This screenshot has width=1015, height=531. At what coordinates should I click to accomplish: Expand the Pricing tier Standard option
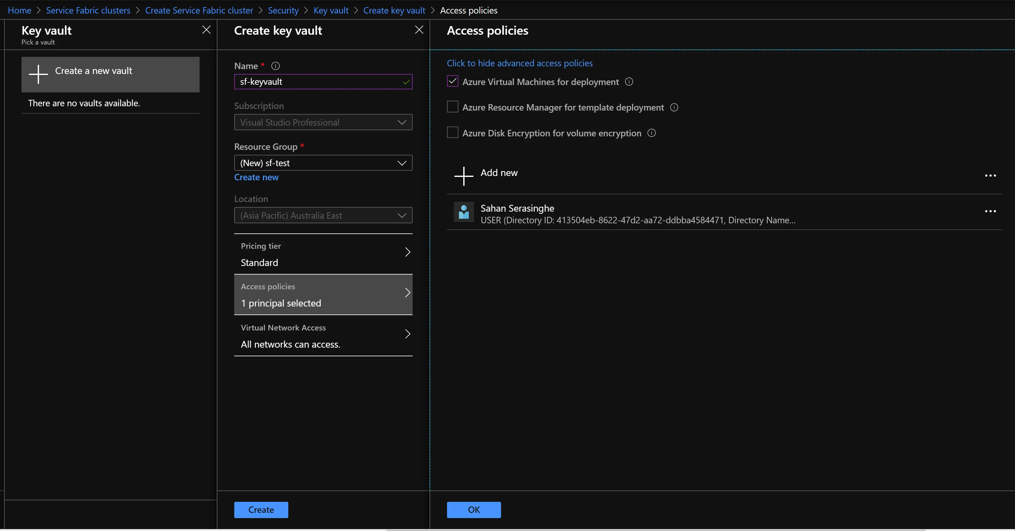click(323, 254)
